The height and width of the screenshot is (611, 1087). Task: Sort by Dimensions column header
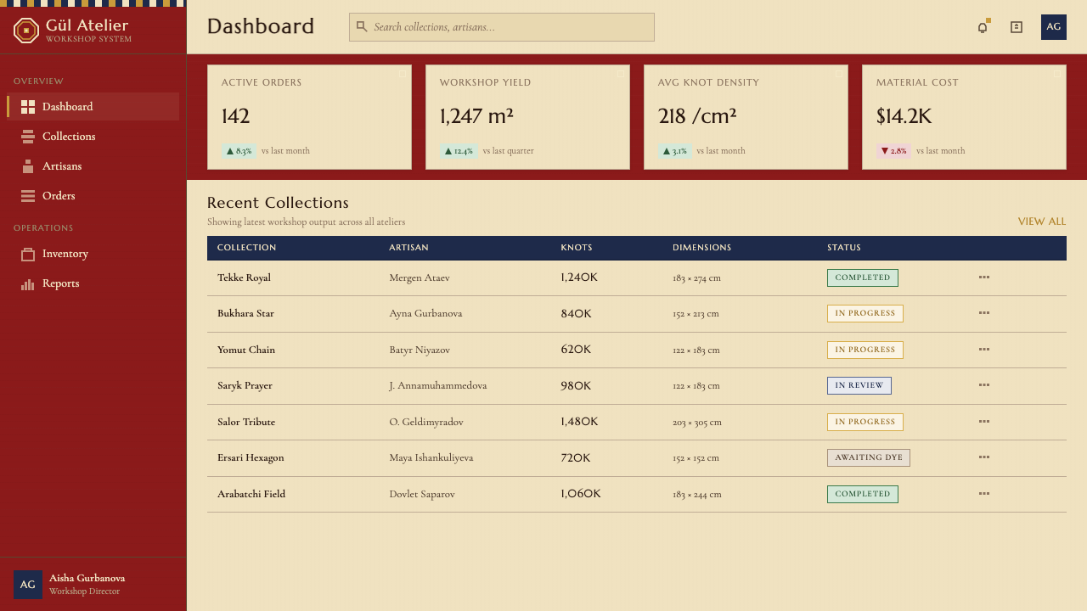[701, 248]
